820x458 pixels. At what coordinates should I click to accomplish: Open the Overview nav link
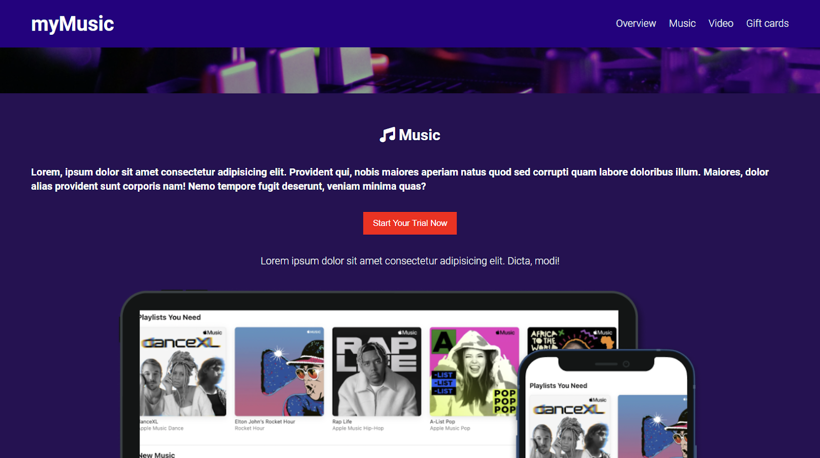pyautogui.click(x=635, y=24)
